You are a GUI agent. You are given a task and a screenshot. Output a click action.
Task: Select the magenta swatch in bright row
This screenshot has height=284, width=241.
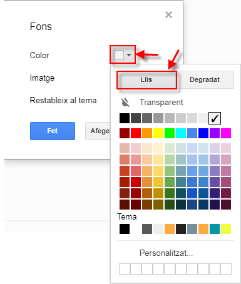click(x=226, y=133)
